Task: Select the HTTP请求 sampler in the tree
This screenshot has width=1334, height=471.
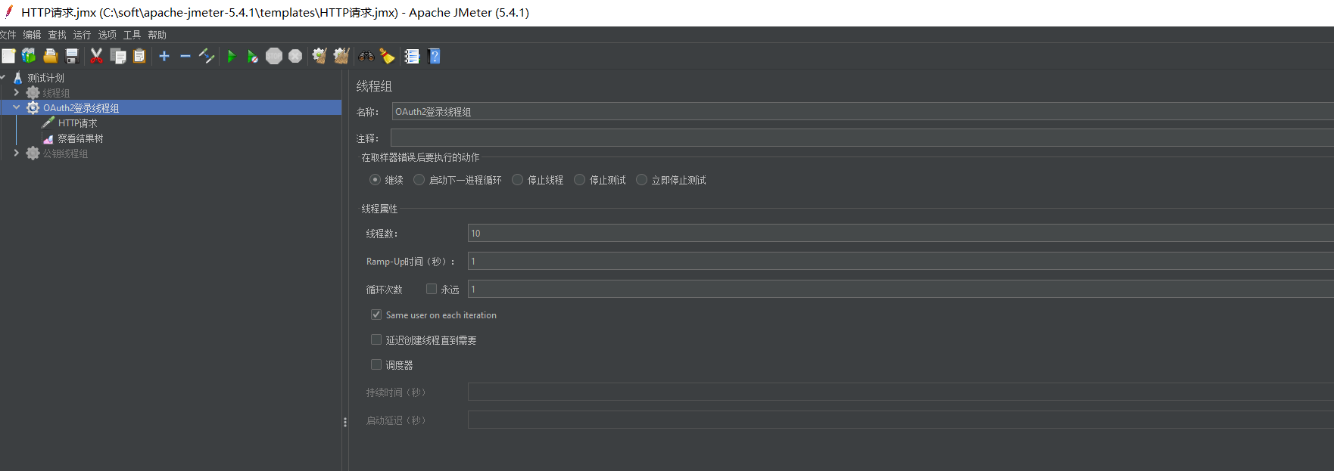Action: coord(77,123)
